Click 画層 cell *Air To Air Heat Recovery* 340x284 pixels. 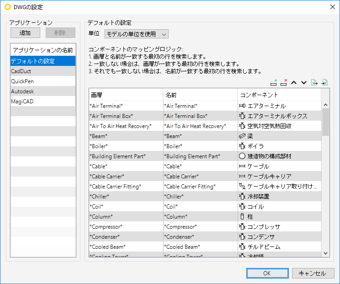(126, 126)
